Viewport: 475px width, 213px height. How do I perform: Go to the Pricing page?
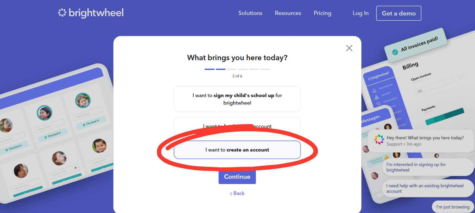(322, 13)
